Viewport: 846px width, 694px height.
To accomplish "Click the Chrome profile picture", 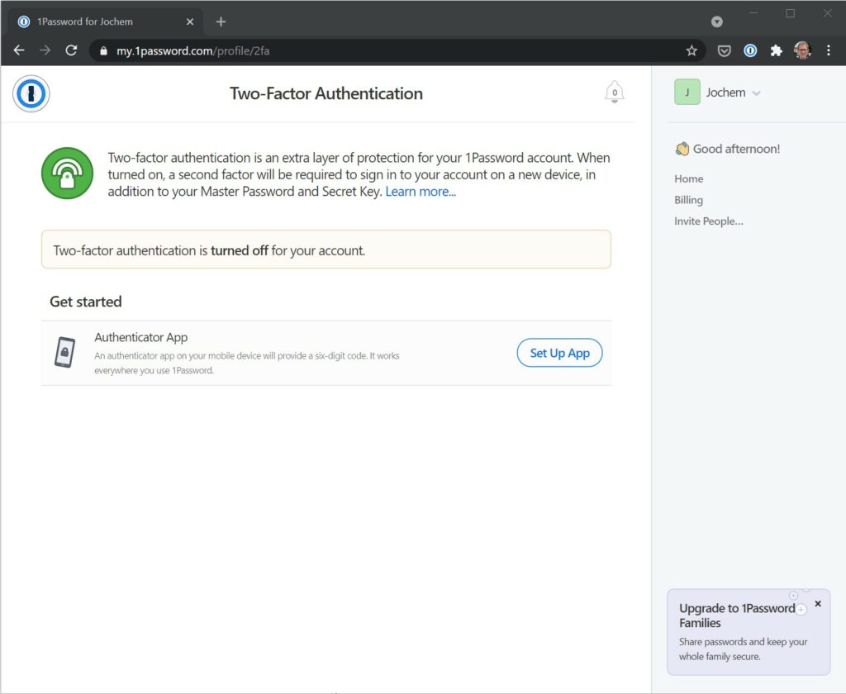I will [x=802, y=50].
